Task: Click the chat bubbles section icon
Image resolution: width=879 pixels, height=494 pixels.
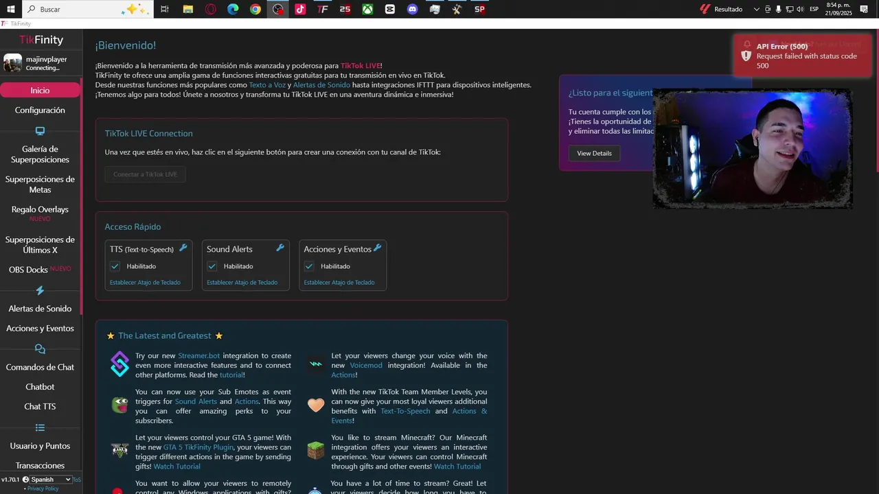Action: pos(40,349)
